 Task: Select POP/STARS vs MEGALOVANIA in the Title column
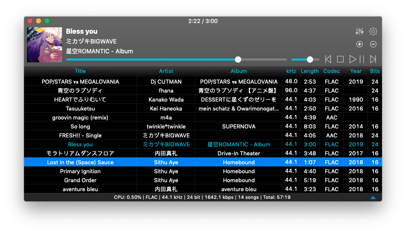tap(80, 82)
